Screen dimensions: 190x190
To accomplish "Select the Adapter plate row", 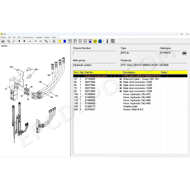I will 130,106.
